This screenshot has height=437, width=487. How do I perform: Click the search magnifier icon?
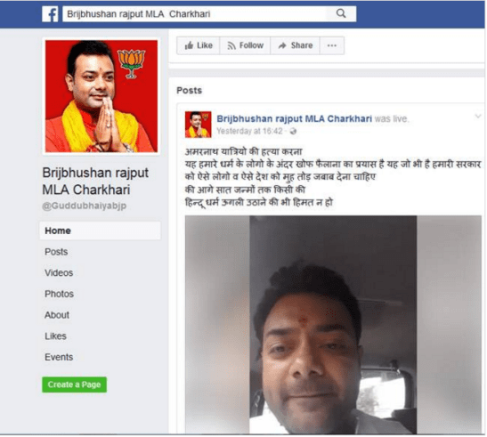click(341, 13)
